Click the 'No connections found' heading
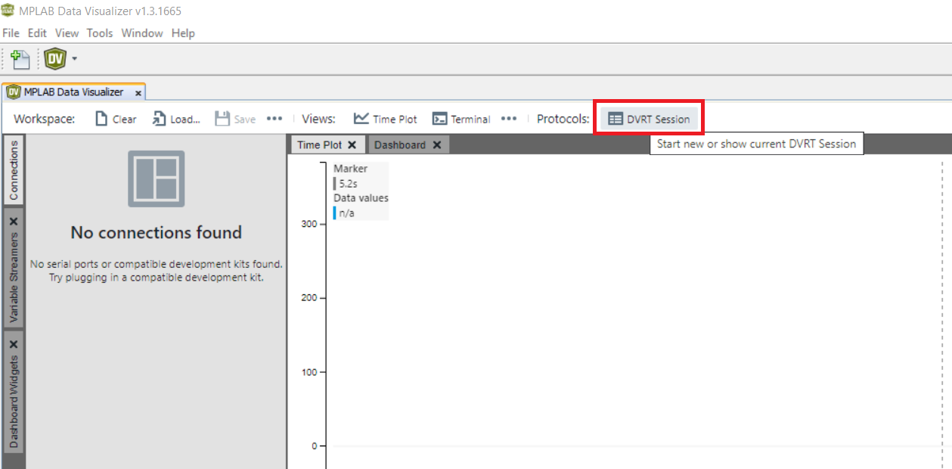 pyautogui.click(x=157, y=232)
